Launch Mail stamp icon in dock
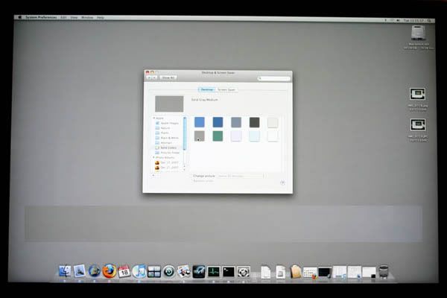The width and height of the screenshot is (447, 298). 80,271
